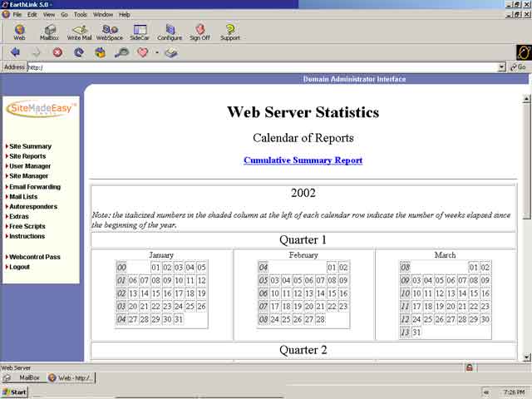Open the Support help icon
The image size is (532, 399).
pos(229,32)
